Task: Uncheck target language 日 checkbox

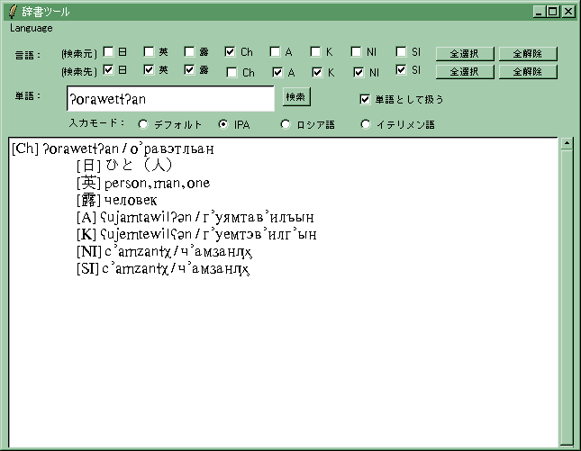Action: click(108, 69)
